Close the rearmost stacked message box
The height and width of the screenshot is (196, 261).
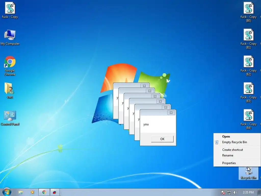(144, 86)
